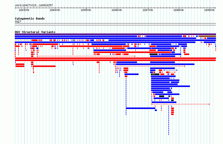Image resolution: width=223 pixels, height=144 pixels.
Task: Click the 164300k ruler label
Action: [x=24, y=10]
